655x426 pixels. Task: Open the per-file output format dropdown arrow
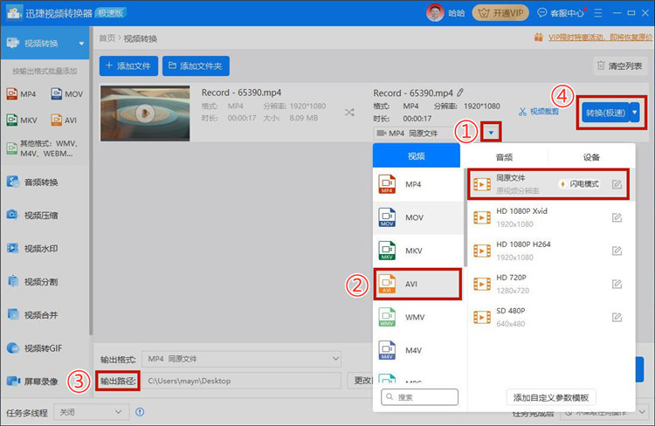click(x=491, y=133)
